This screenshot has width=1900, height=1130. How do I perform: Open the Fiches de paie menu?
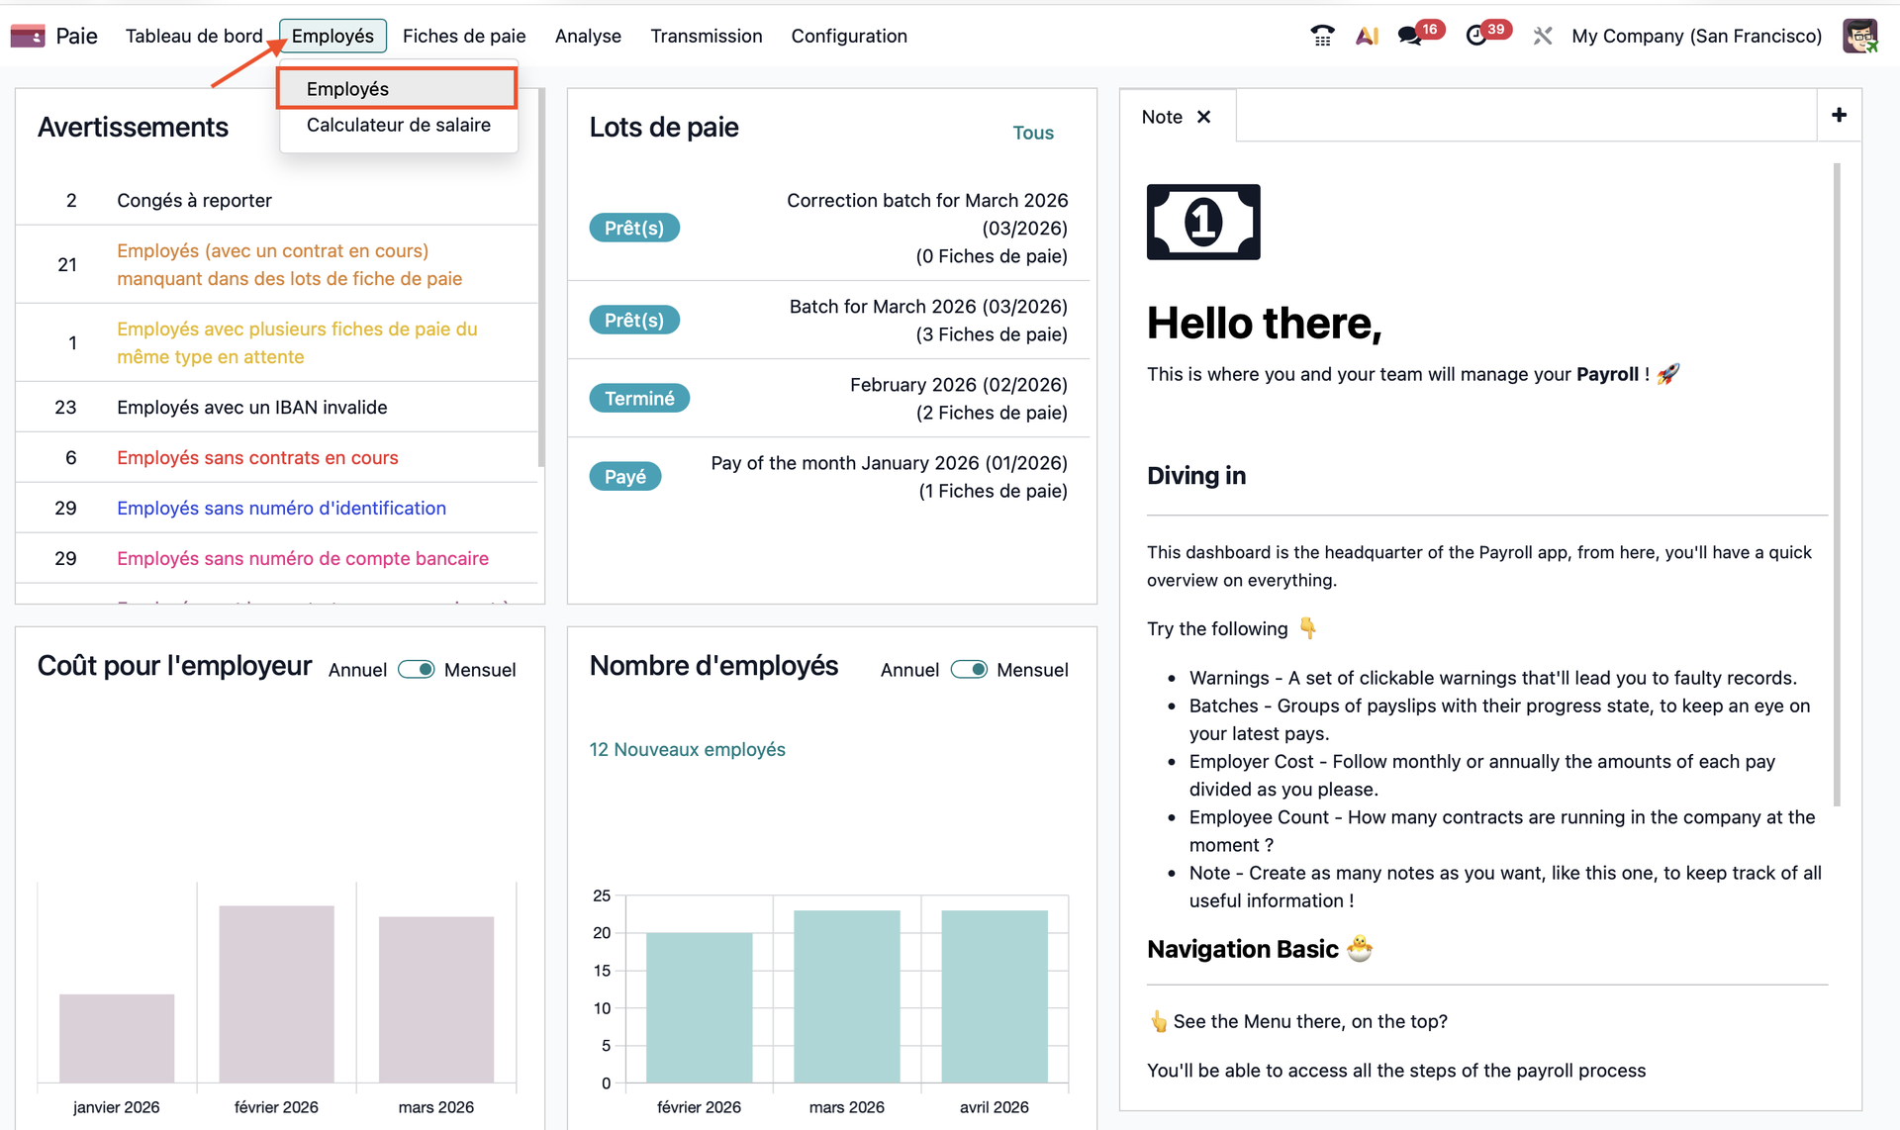[464, 37]
